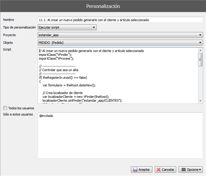Click the localizadorCliente.setFinder script line

tap(82, 100)
